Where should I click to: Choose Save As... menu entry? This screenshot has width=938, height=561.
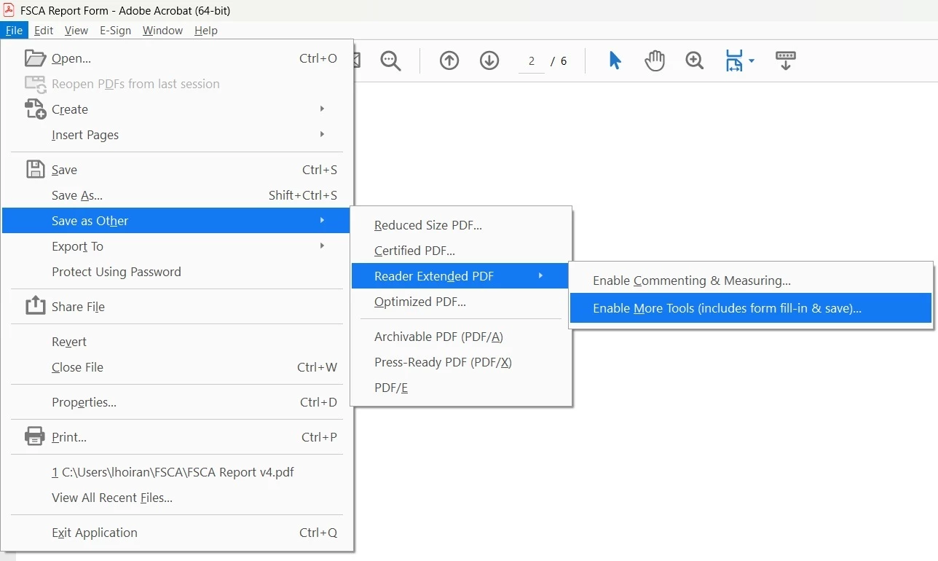[x=177, y=195]
